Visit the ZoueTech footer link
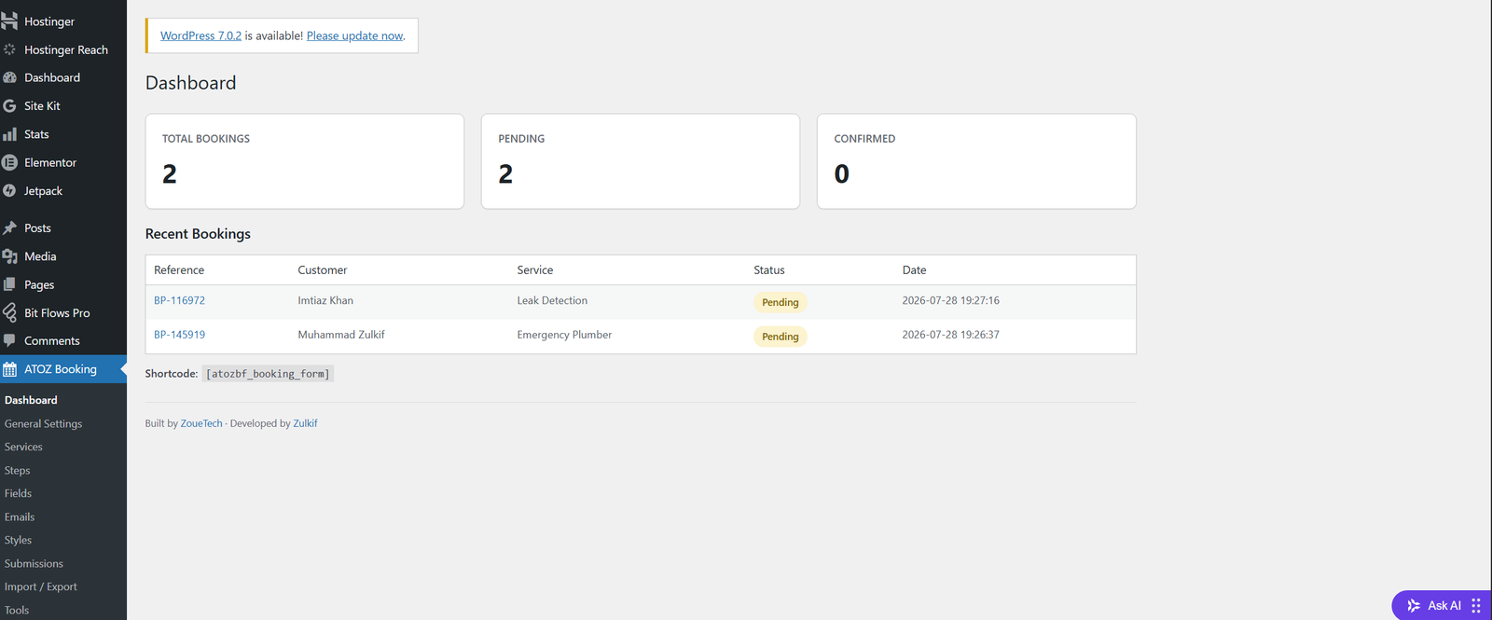 (201, 423)
